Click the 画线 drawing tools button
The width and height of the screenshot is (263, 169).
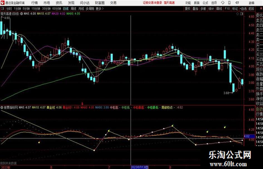coord(219,9)
